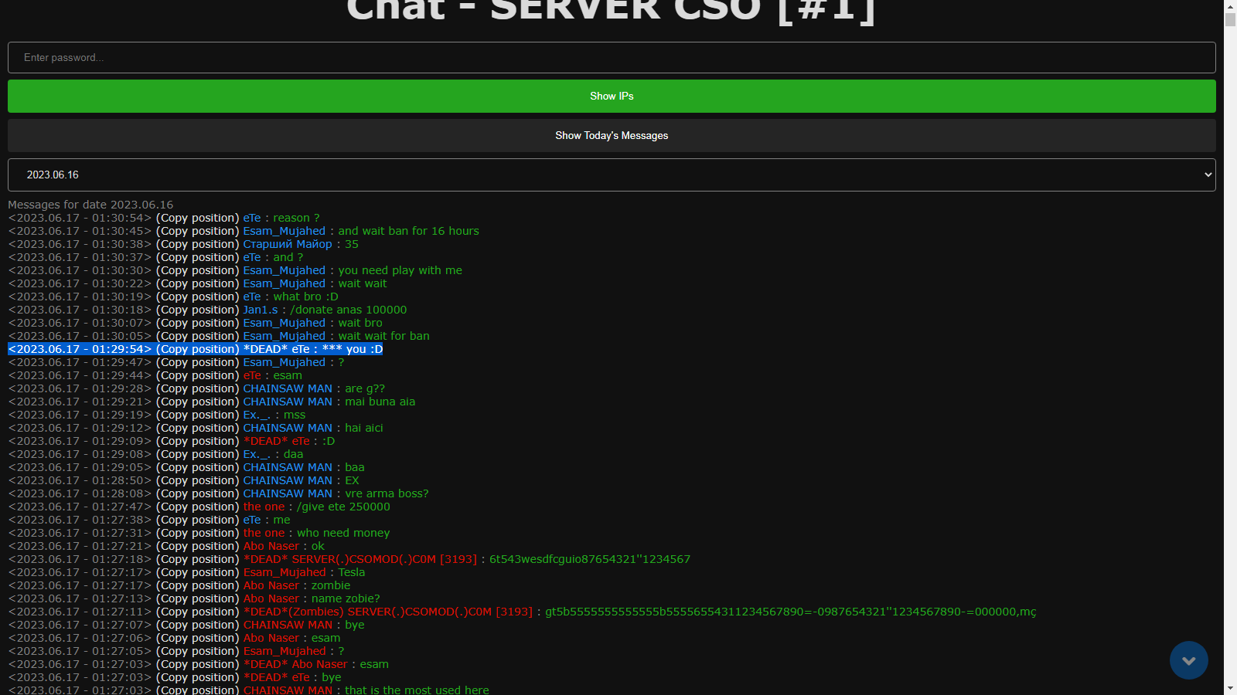Screen dimensions: 1237x695
Task: Copy position of highlighted *DEAD* eTe message
Action: coord(197,350)
